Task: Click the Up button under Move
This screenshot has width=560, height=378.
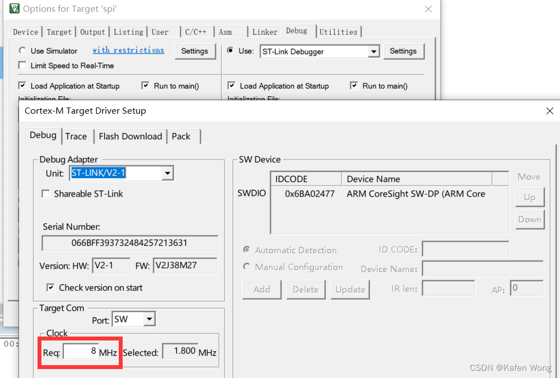Action: (530, 197)
